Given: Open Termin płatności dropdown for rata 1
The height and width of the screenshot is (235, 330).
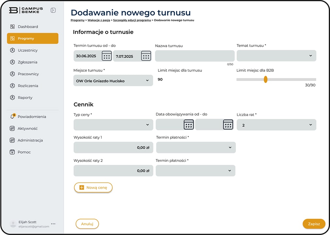Looking at the screenshot, I should point(196,148).
